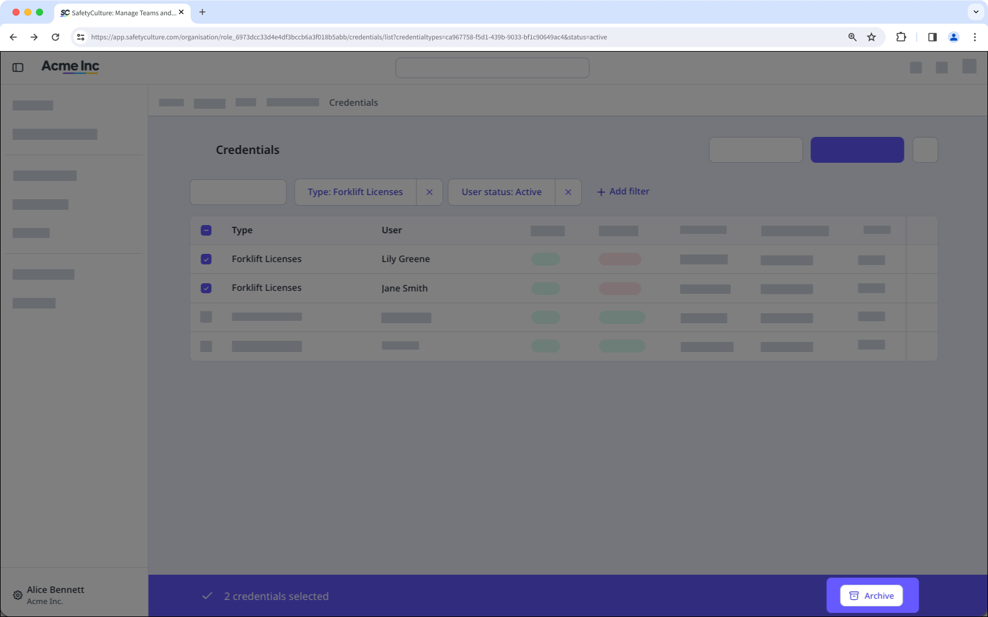Click the Type column header
The width and height of the screenshot is (988, 617).
tap(242, 230)
